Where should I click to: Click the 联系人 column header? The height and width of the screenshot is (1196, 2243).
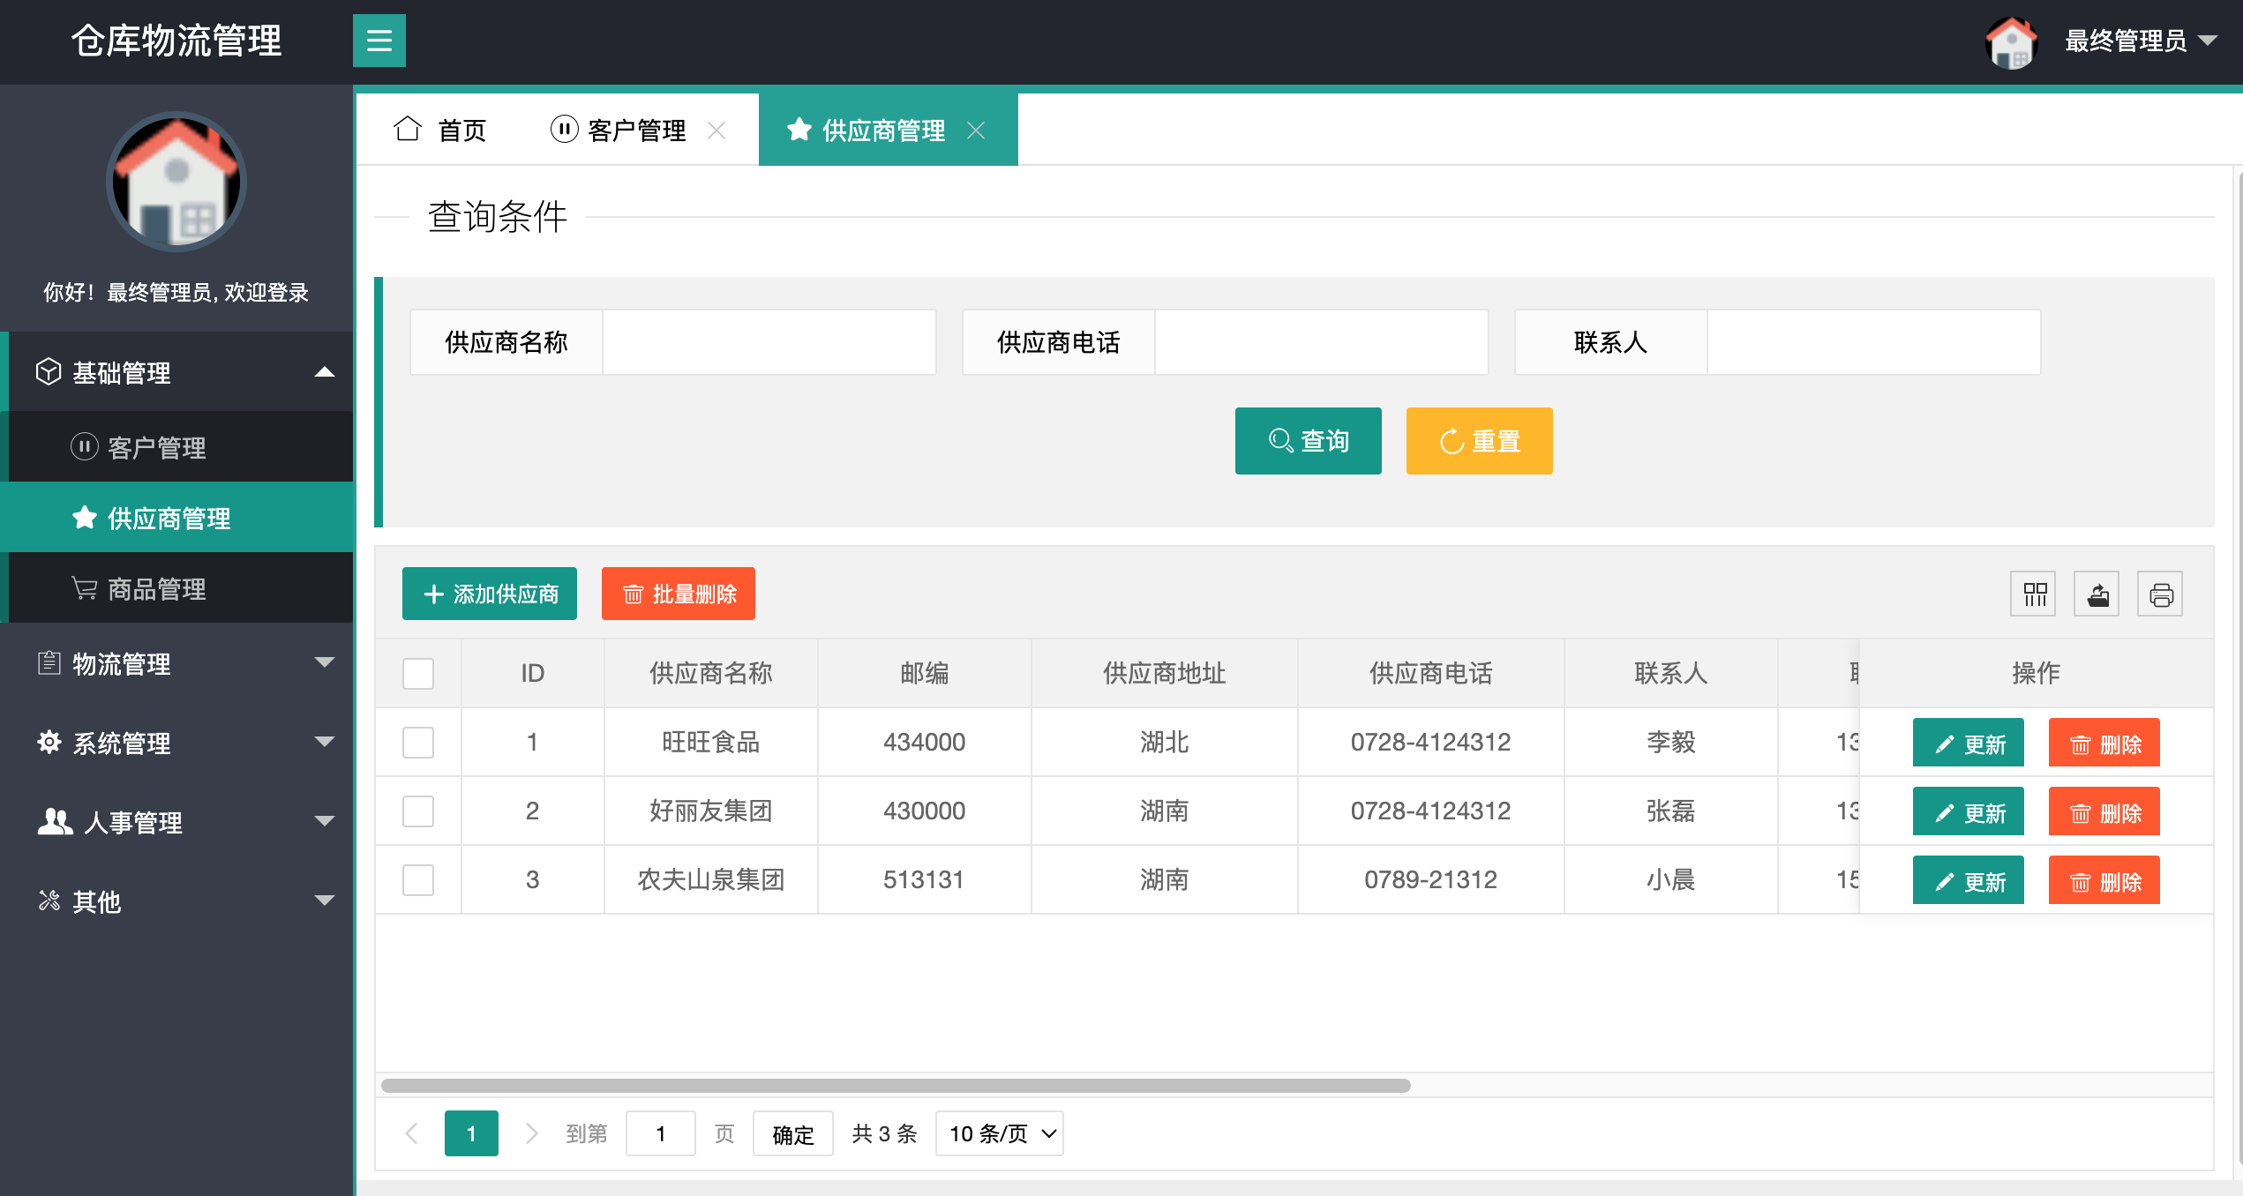coord(1671,673)
